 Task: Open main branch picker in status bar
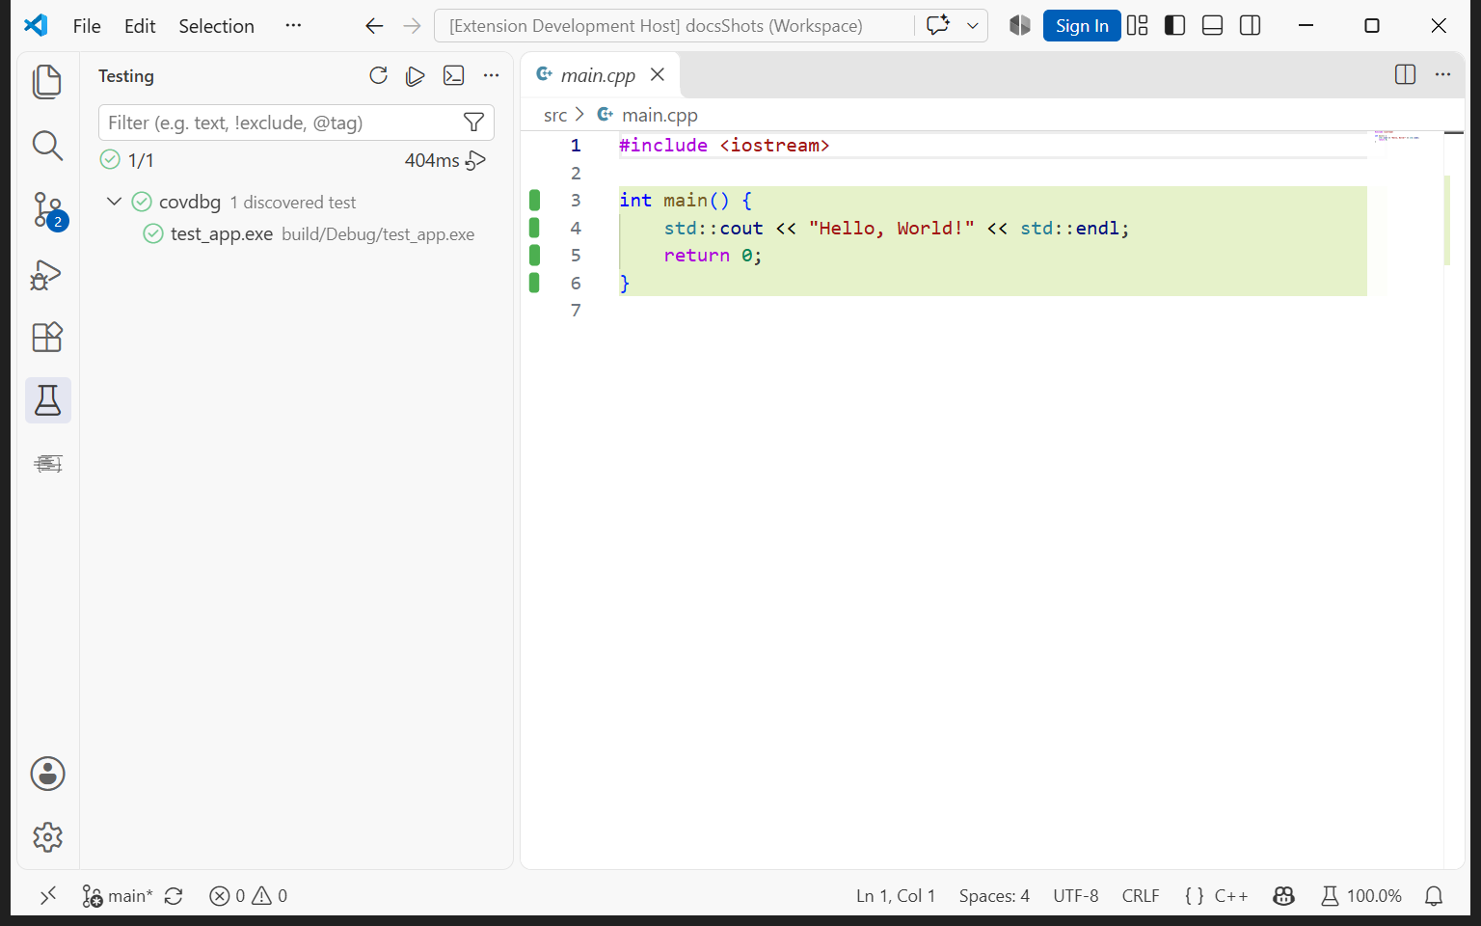pos(117,896)
